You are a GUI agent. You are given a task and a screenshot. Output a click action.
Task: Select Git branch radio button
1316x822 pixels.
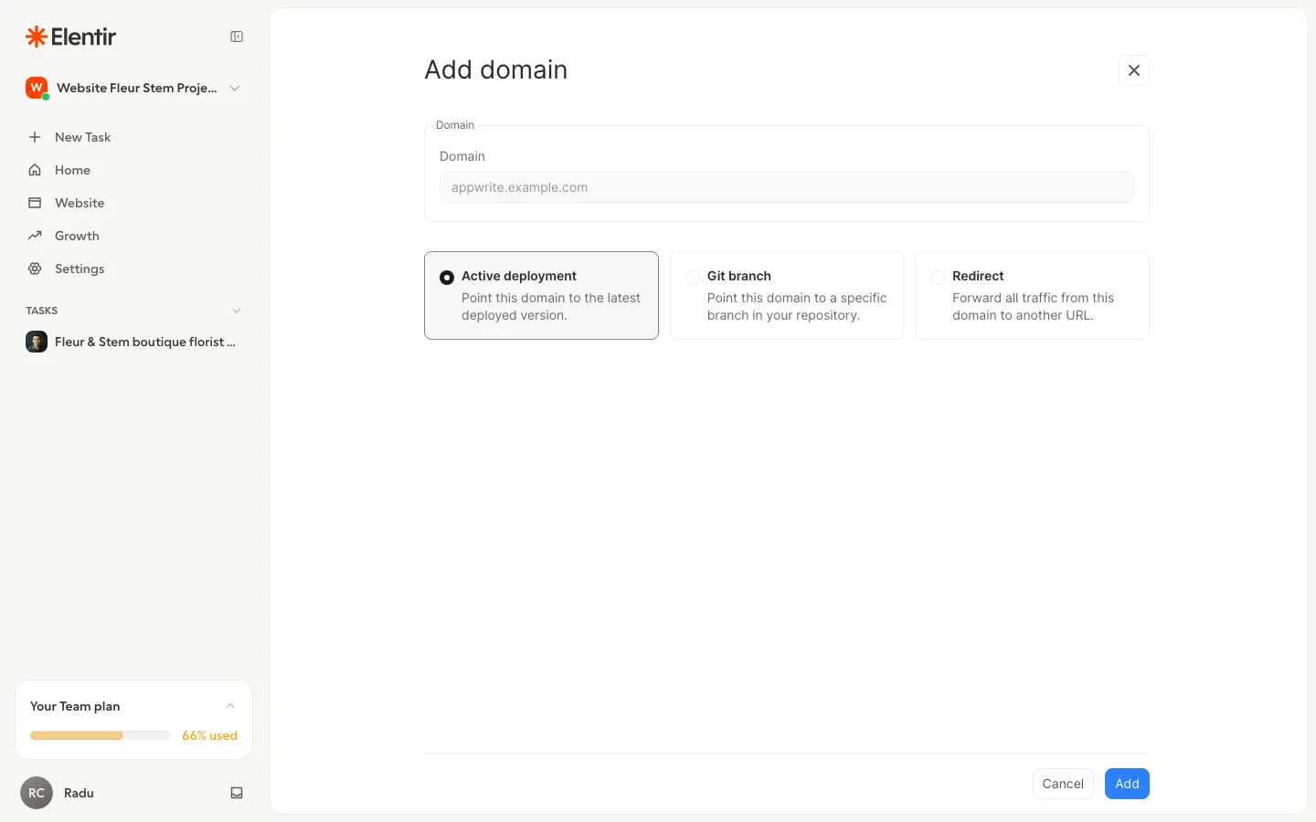tap(693, 278)
